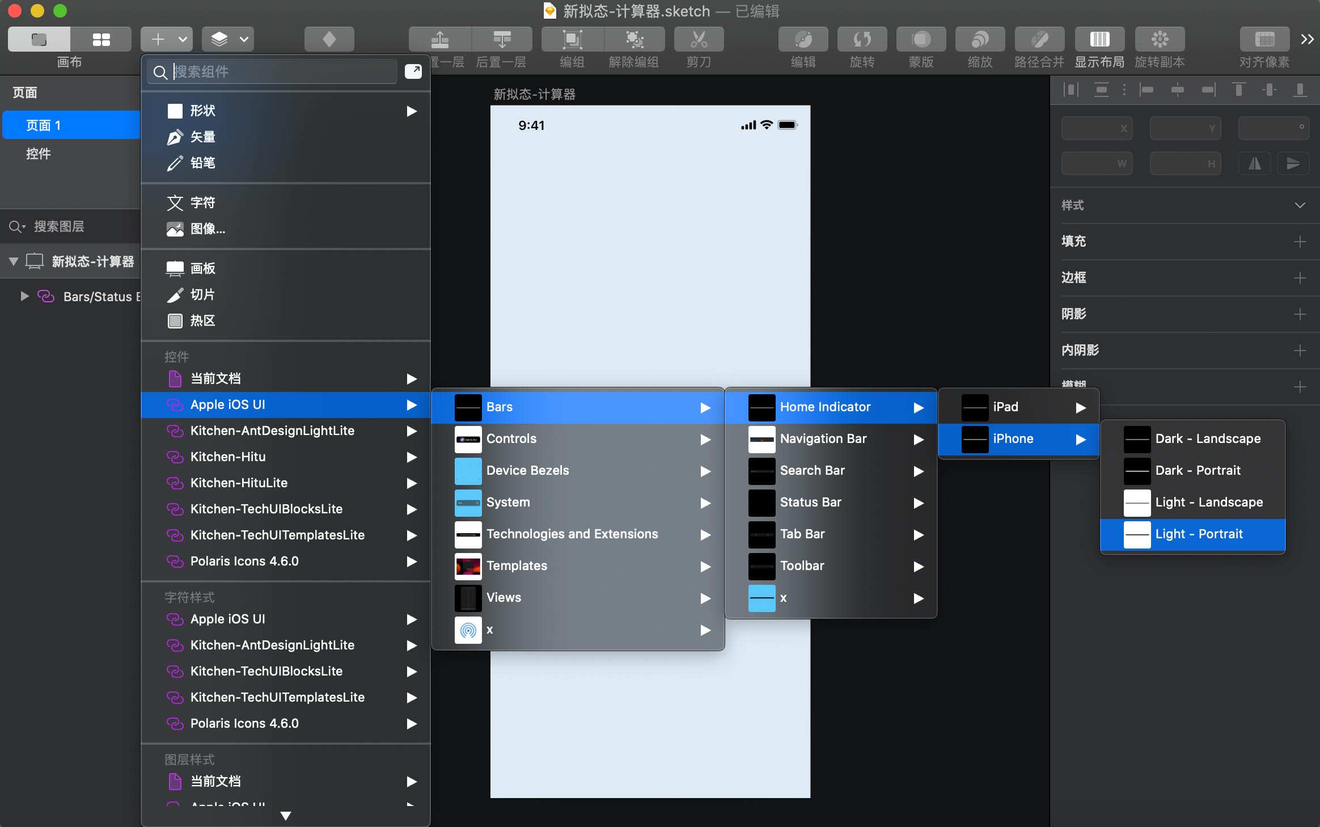Viewport: 1320px width, 827px height.
Task: Open the Templates submenu
Action: pos(578,566)
